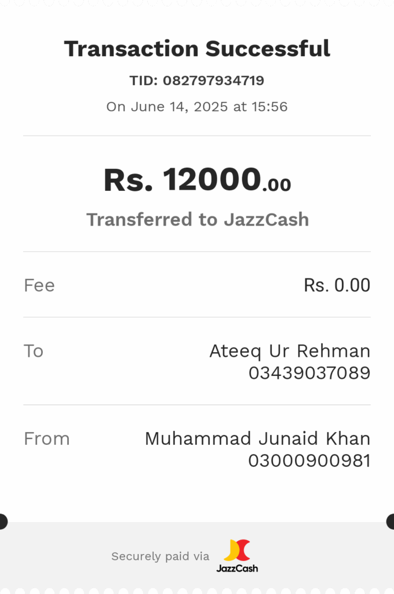Screen dimensions: 394x594
Task: Click the left black notch on the receipt
Action: click(3, 521)
